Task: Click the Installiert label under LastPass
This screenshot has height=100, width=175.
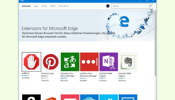Action: [83, 80]
